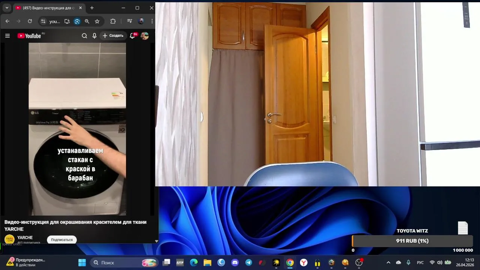The width and height of the screenshot is (480, 270).
Task: Open YouTube notifications bell
Action: click(x=133, y=36)
